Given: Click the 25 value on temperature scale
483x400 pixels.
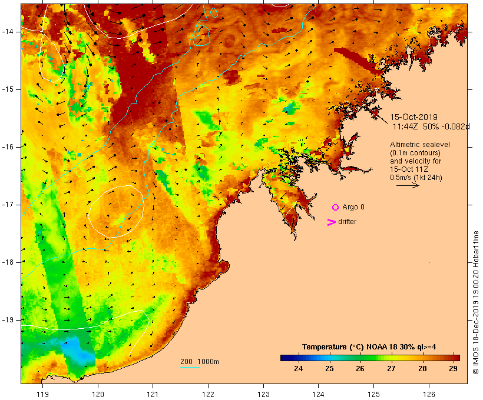Looking at the screenshot, I should point(329,368).
